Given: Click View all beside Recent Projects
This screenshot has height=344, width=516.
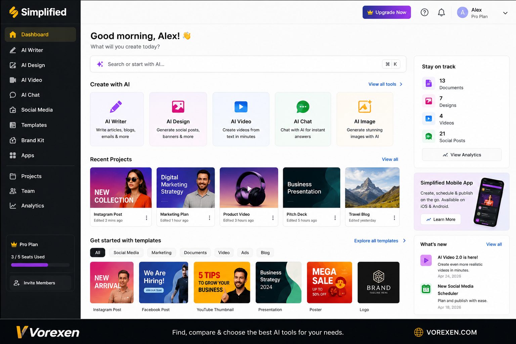Looking at the screenshot, I should 390,160.
